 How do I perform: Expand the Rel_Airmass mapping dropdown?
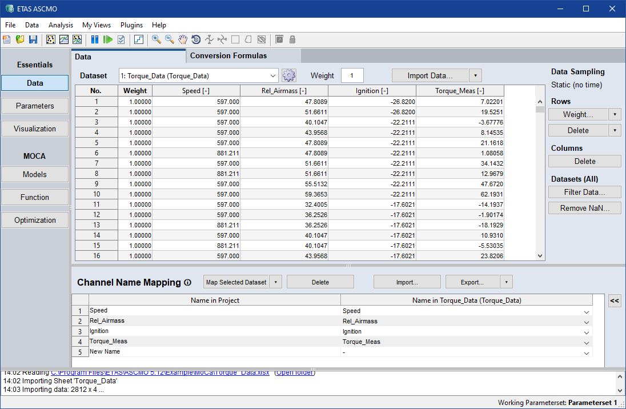(x=587, y=322)
